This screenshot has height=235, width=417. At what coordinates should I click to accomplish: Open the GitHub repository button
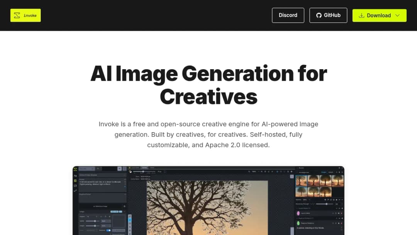pyautogui.click(x=328, y=15)
